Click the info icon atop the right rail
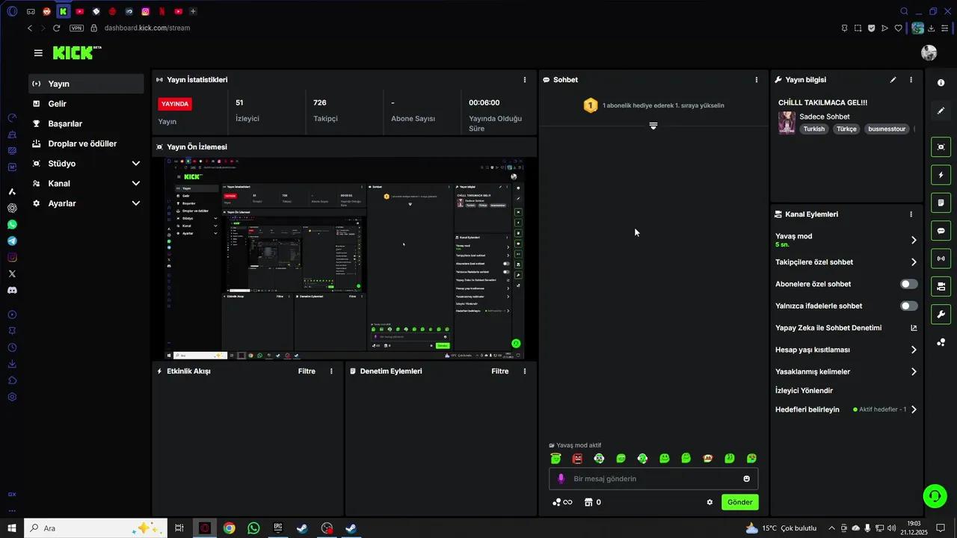This screenshot has height=538, width=957. tap(941, 82)
